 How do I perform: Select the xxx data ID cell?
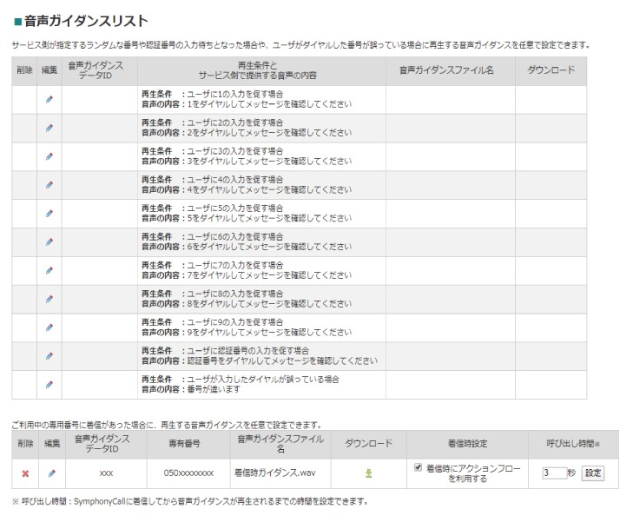click(x=106, y=473)
